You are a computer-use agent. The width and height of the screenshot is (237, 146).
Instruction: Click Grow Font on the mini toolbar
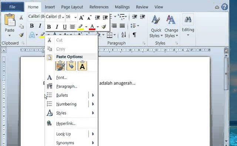[x=81, y=18]
